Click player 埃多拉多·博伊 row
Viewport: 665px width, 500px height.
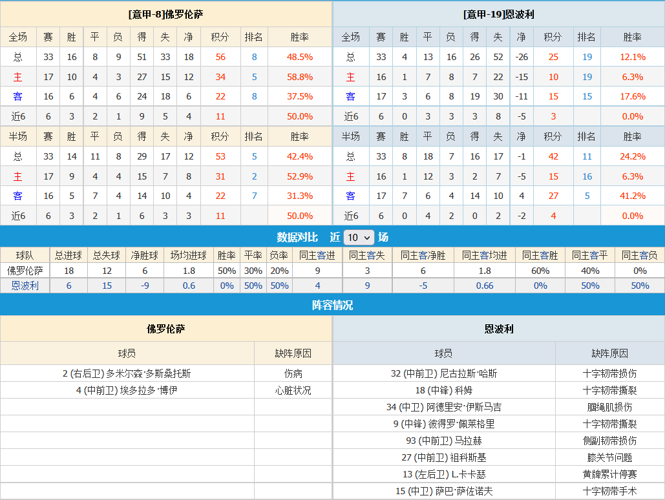pyautogui.click(x=127, y=390)
